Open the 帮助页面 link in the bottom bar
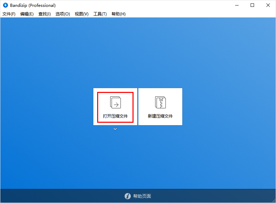276x203 pixels. (142, 196)
